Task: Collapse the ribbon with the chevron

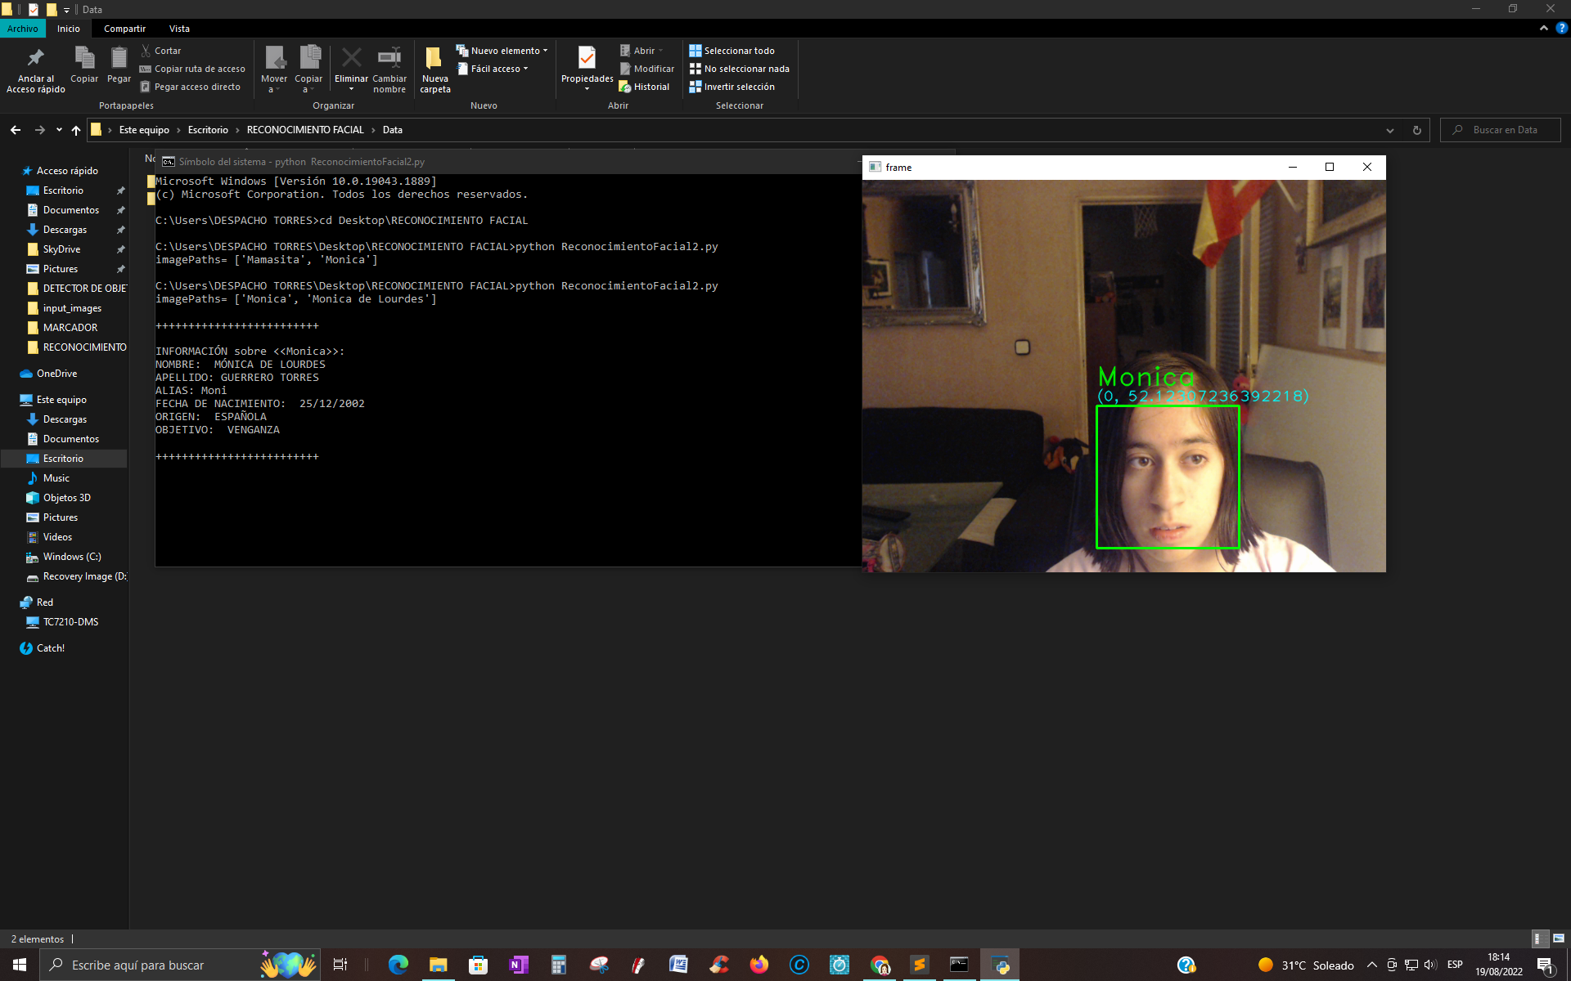Action: click(x=1544, y=28)
